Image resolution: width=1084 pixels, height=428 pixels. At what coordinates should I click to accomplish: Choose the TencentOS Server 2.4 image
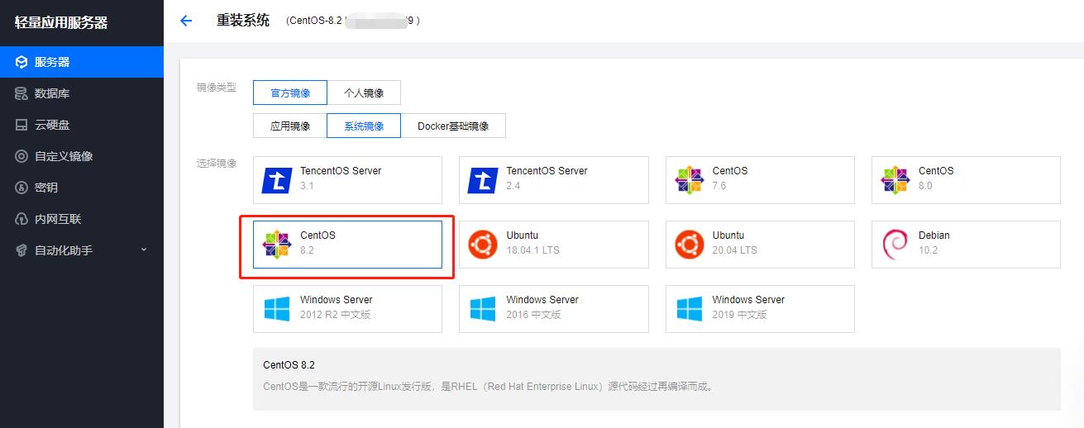coord(553,180)
